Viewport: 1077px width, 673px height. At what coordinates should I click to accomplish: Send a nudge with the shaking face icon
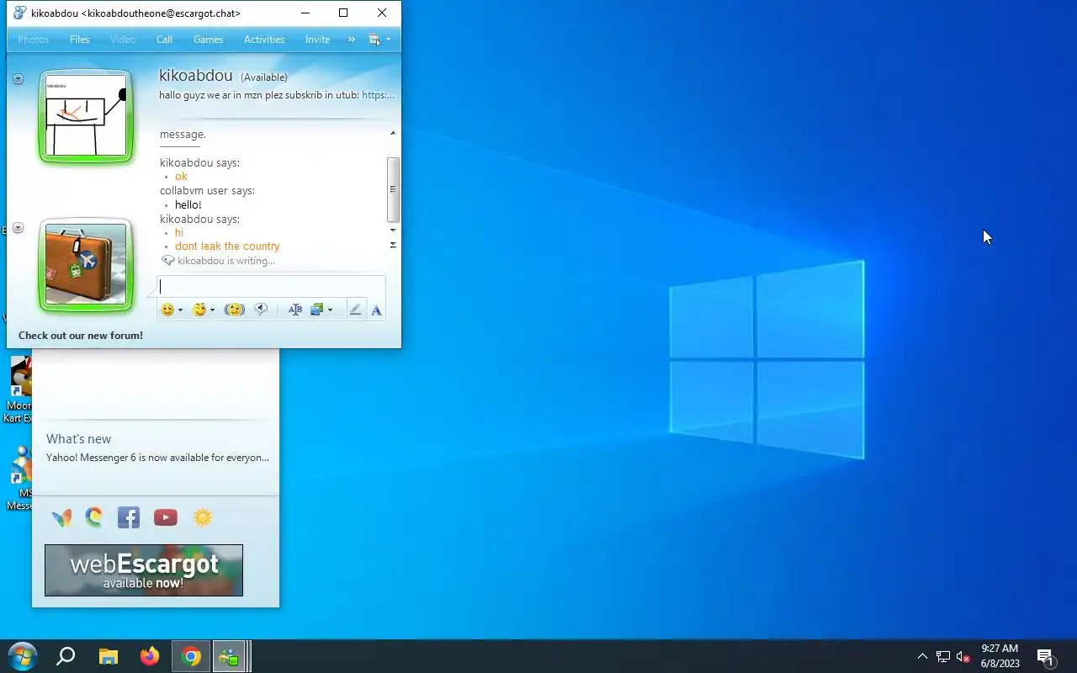click(x=234, y=310)
